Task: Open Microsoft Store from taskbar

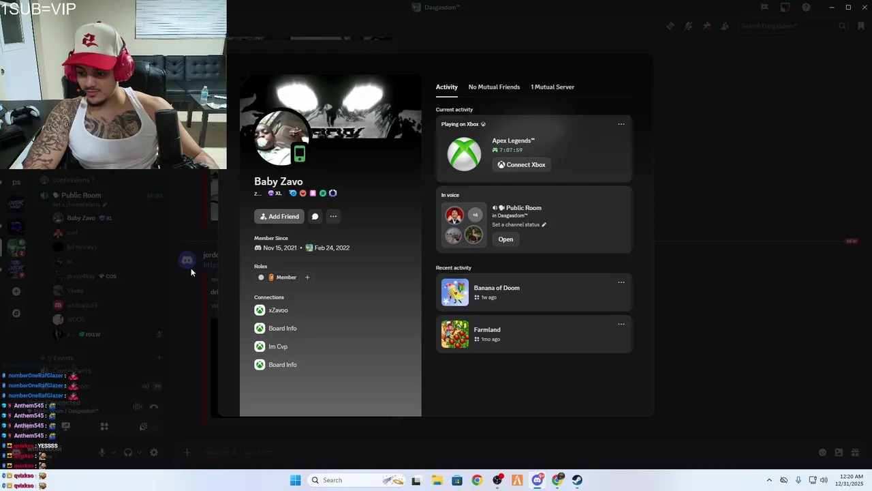Action: tap(457, 480)
